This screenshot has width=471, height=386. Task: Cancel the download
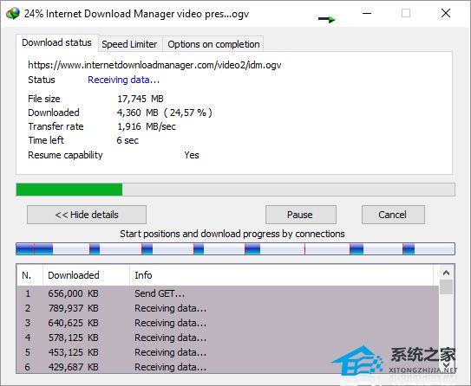tap(393, 215)
